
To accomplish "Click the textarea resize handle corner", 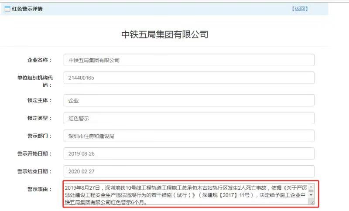I will (x=311, y=202).
